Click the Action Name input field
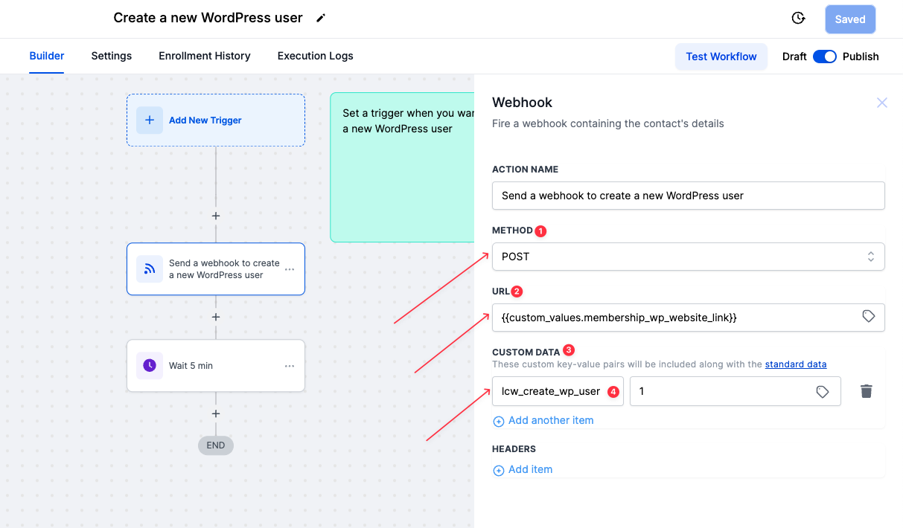The image size is (903, 528). [x=688, y=196]
